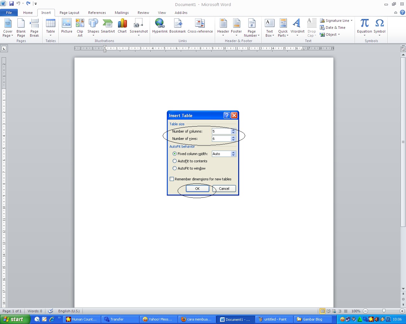Open the File tab

[x=9, y=13]
